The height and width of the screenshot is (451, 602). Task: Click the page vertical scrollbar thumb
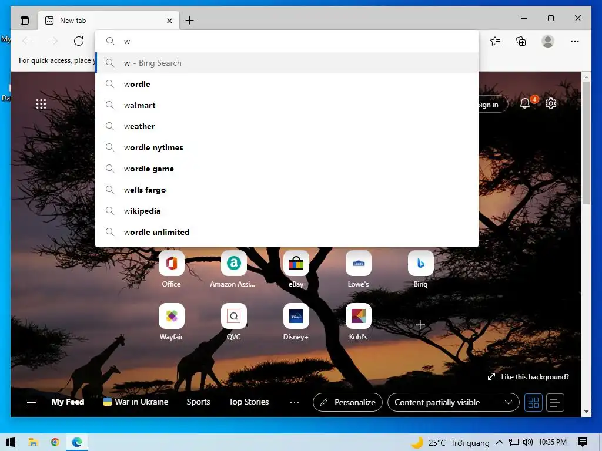click(586, 143)
